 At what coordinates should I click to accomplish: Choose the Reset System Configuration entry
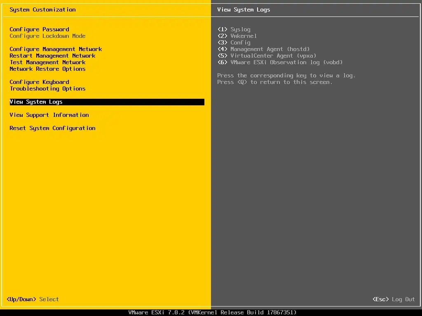52,128
